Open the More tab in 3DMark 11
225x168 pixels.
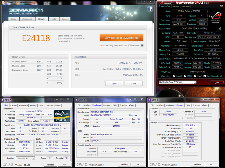click(x=65, y=19)
